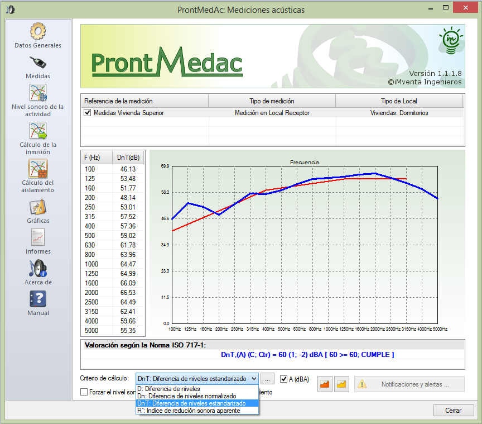The height and width of the screenshot is (424, 482).
Task: Click the ProntMedac banner logo
Action: point(167,62)
